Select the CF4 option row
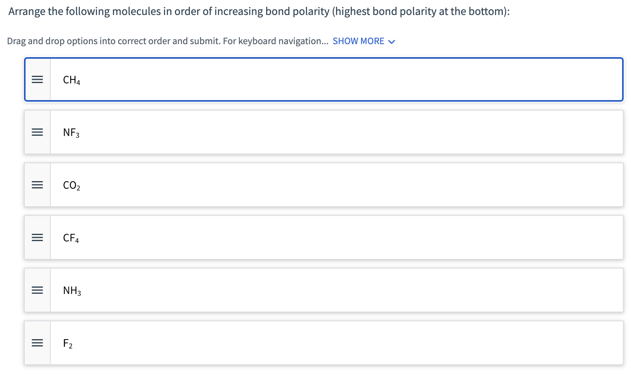Screen dimensions: 631x374 click(284, 237)
